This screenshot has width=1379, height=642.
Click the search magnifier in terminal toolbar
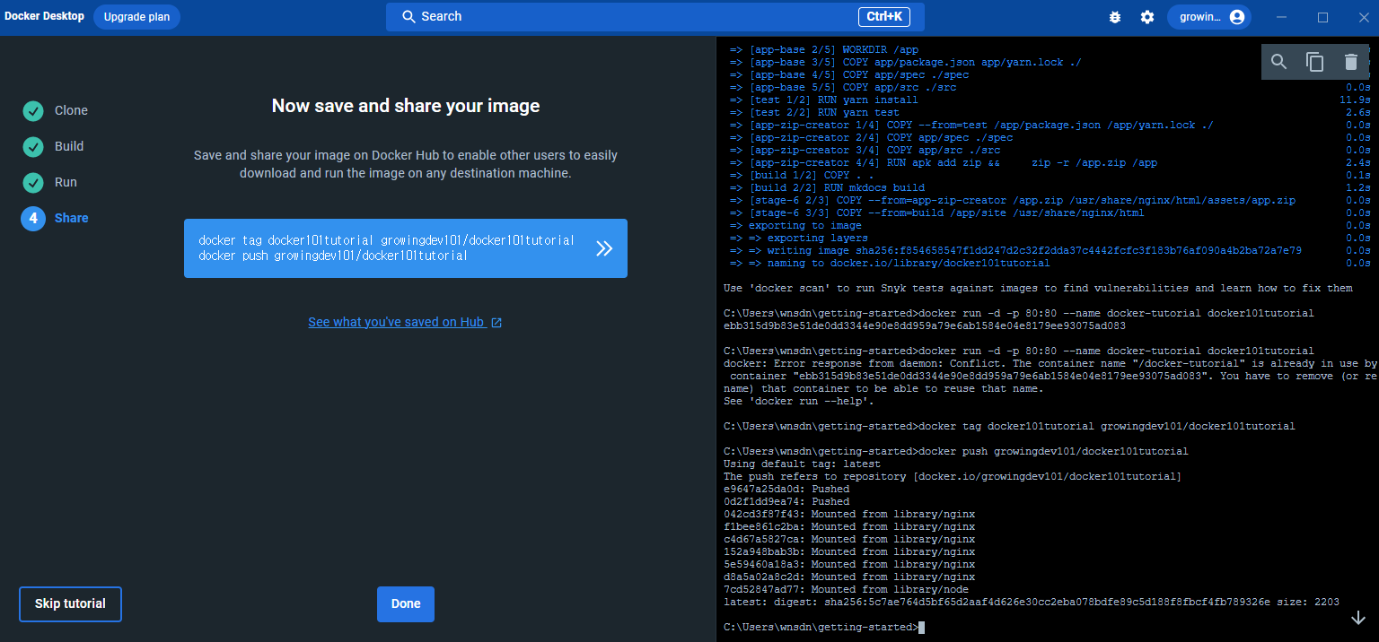[1279, 62]
